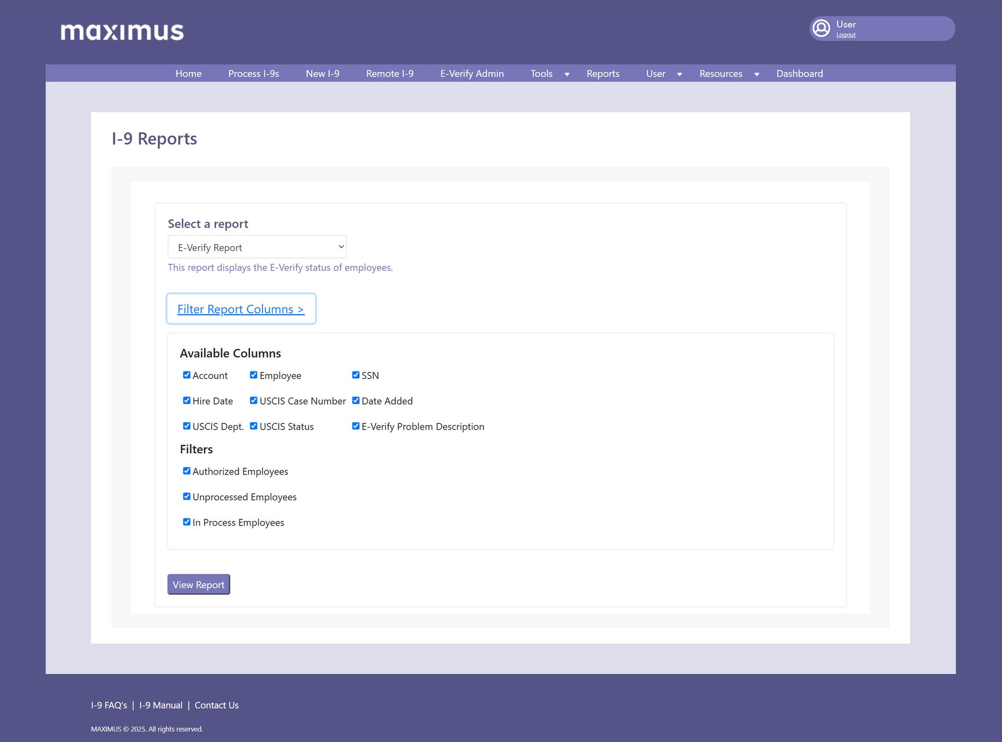1002x742 pixels.
Task: Click the Logout link
Action: point(846,35)
